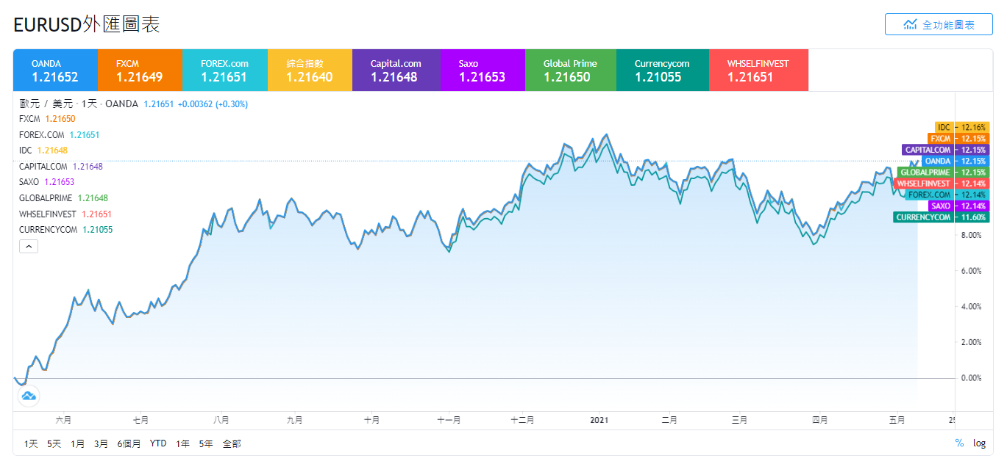Collapse the legend with the chevron button
1007x464 pixels.
point(29,247)
